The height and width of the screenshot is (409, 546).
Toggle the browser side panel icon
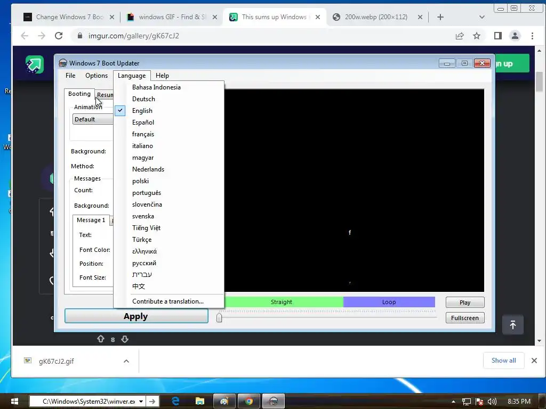(498, 36)
